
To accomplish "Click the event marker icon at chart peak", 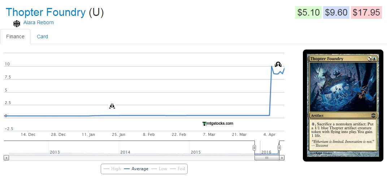I will click(x=278, y=64).
